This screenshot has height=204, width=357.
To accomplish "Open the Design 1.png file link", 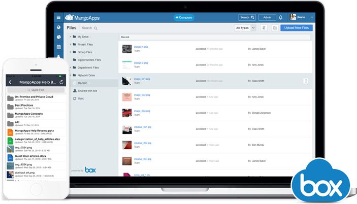I will 141,47.
